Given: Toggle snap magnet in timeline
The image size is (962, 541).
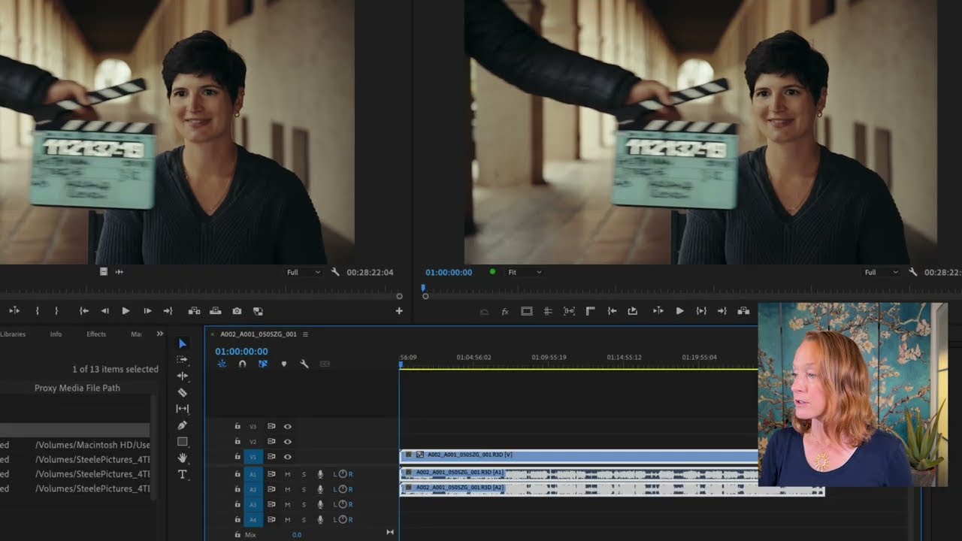Looking at the screenshot, I should coord(242,364).
